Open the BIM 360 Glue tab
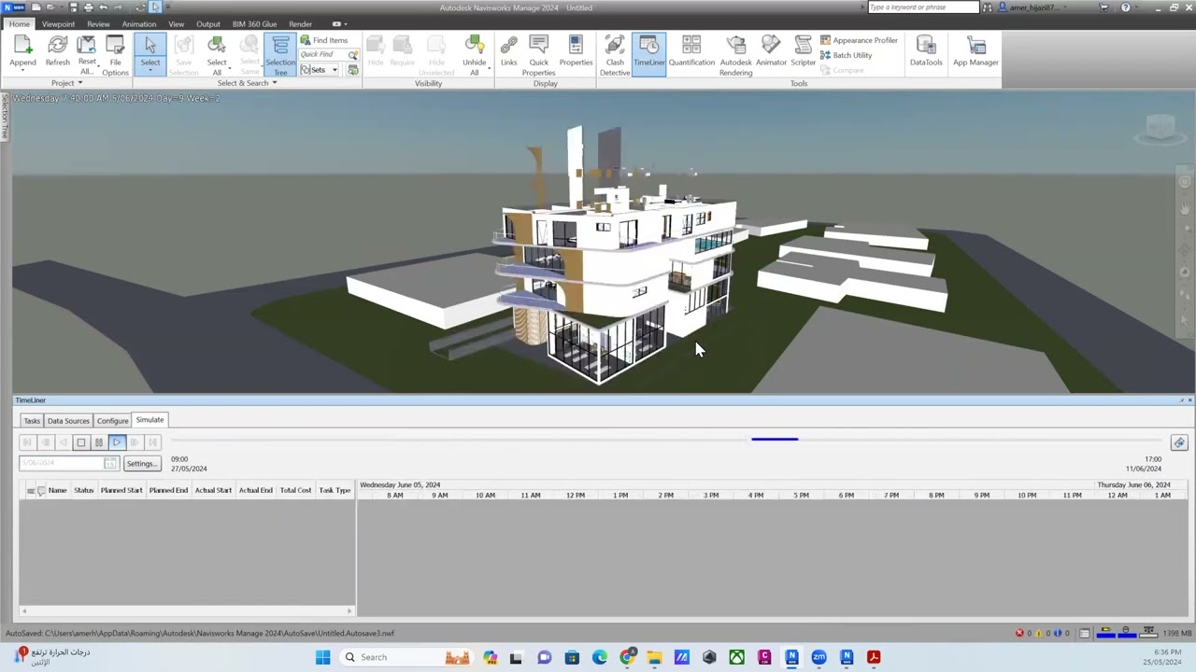Image resolution: width=1196 pixels, height=672 pixels. [254, 24]
